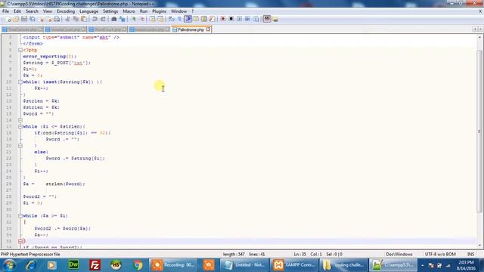The image size is (484, 272).
Task: Click the Save Recorded Macro icon
Action: click(256, 19)
